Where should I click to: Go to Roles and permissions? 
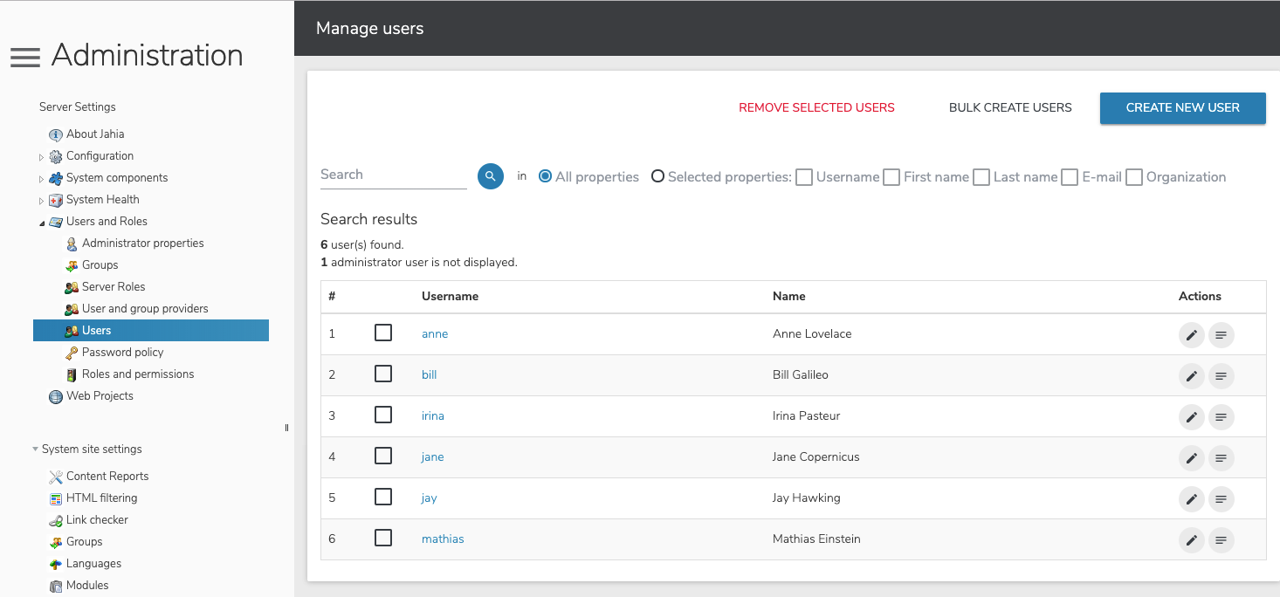point(138,374)
